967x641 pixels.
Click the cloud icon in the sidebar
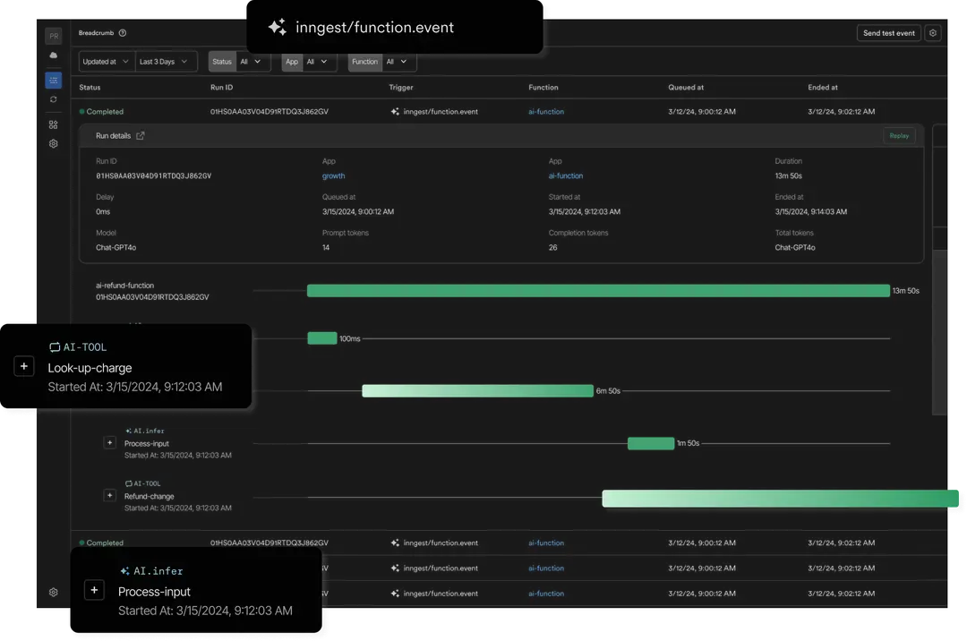pyautogui.click(x=54, y=56)
